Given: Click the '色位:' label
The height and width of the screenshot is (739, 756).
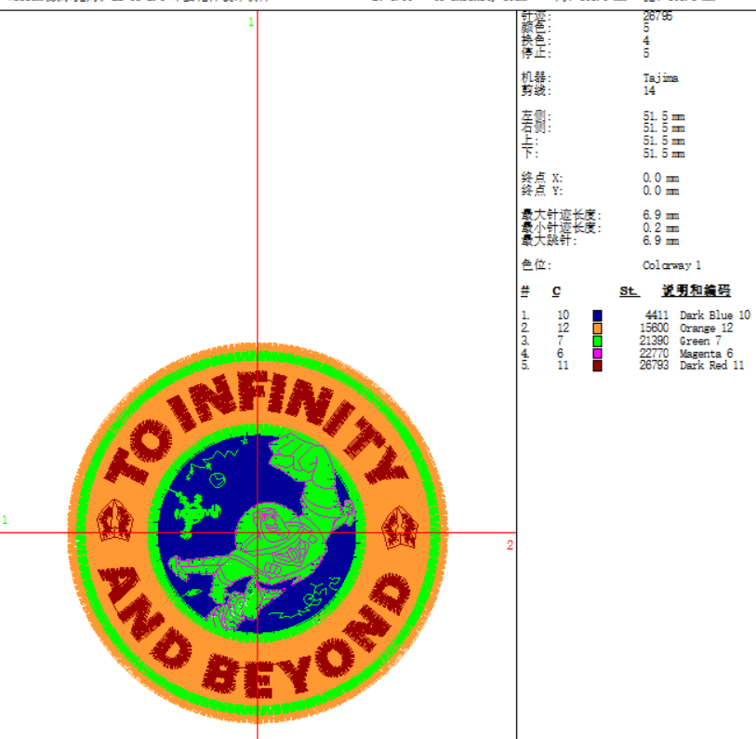Looking at the screenshot, I should click(536, 264).
